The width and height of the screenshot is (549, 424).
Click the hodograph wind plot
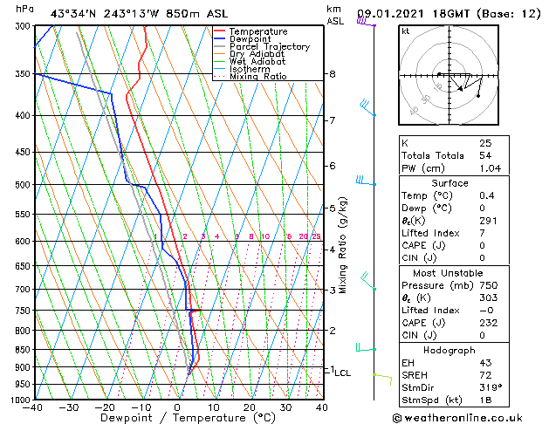click(x=449, y=75)
